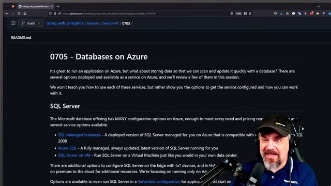Click the purple shield-shaped extension icon

point(324,13)
